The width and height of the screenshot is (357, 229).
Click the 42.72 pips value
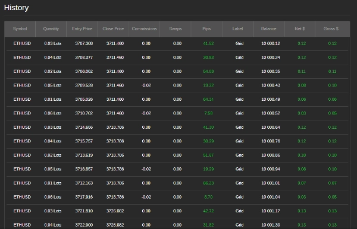[x=208, y=211]
